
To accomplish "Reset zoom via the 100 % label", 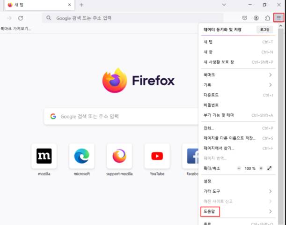I will pyautogui.click(x=250, y=168).
